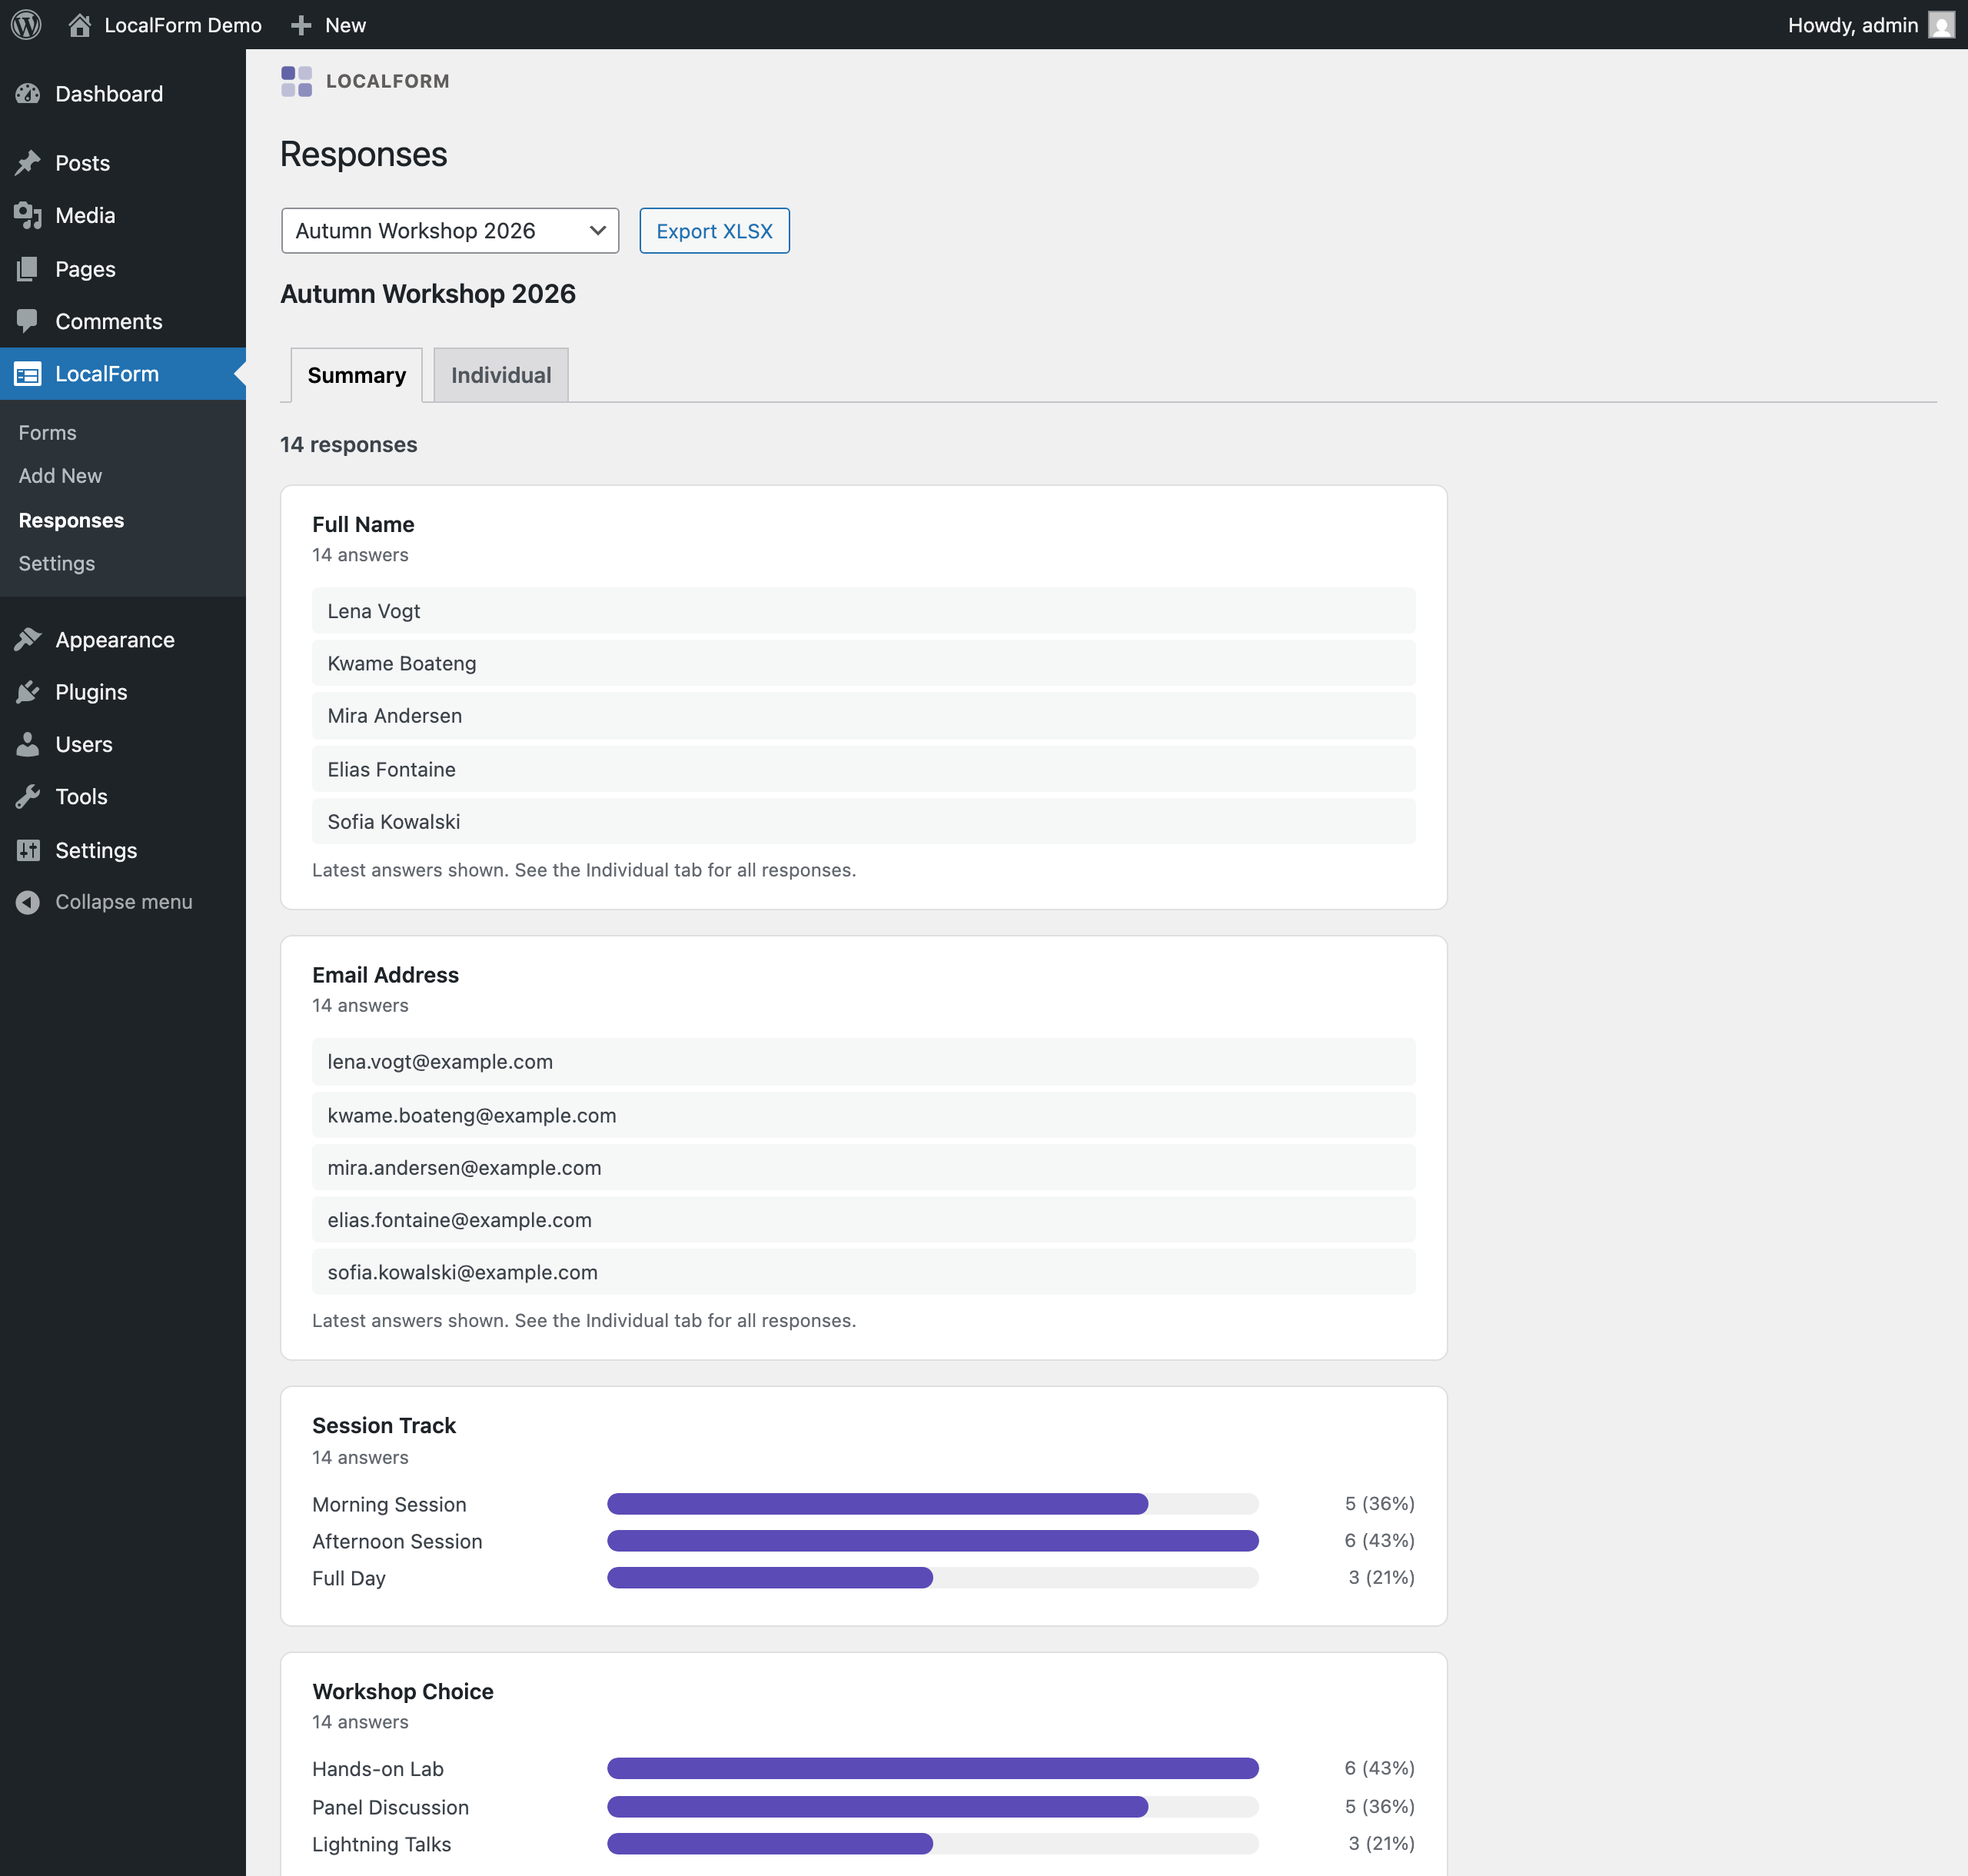Open the admin avatar icon
Screen dimensions: 1968x1876
[1941, 25]
